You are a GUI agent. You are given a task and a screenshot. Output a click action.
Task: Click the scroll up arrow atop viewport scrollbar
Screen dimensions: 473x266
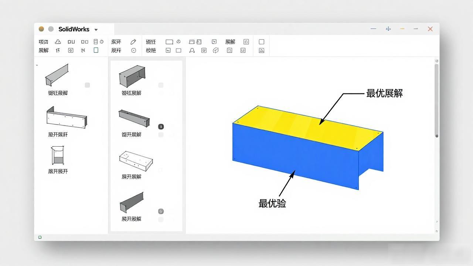coord(436,61)
